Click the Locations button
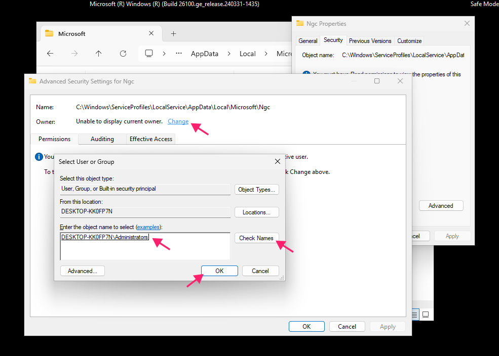The width and height of the screenshot is (499, 356). [x=256, y=212]
